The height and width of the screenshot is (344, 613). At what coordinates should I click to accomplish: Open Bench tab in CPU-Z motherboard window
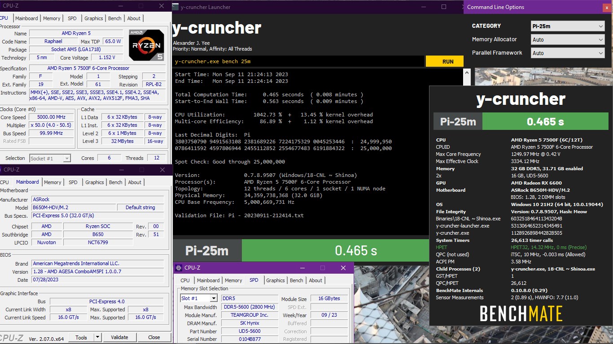pos(116,182)
